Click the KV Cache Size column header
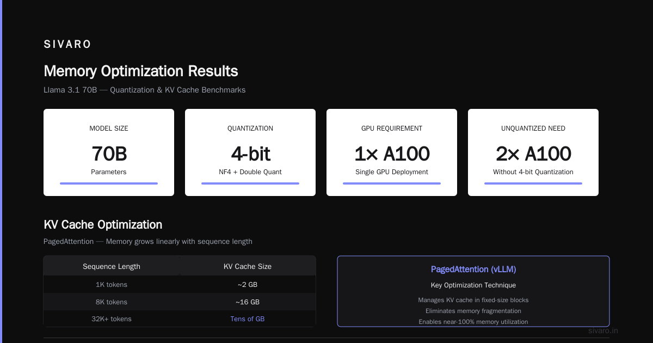The width and height of the screenshot is (653, 343). point(248,266)
